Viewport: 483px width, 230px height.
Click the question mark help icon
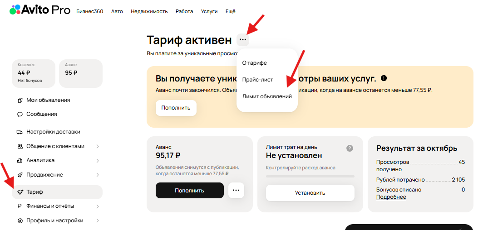pyautogui.click(x=350, y=149)
